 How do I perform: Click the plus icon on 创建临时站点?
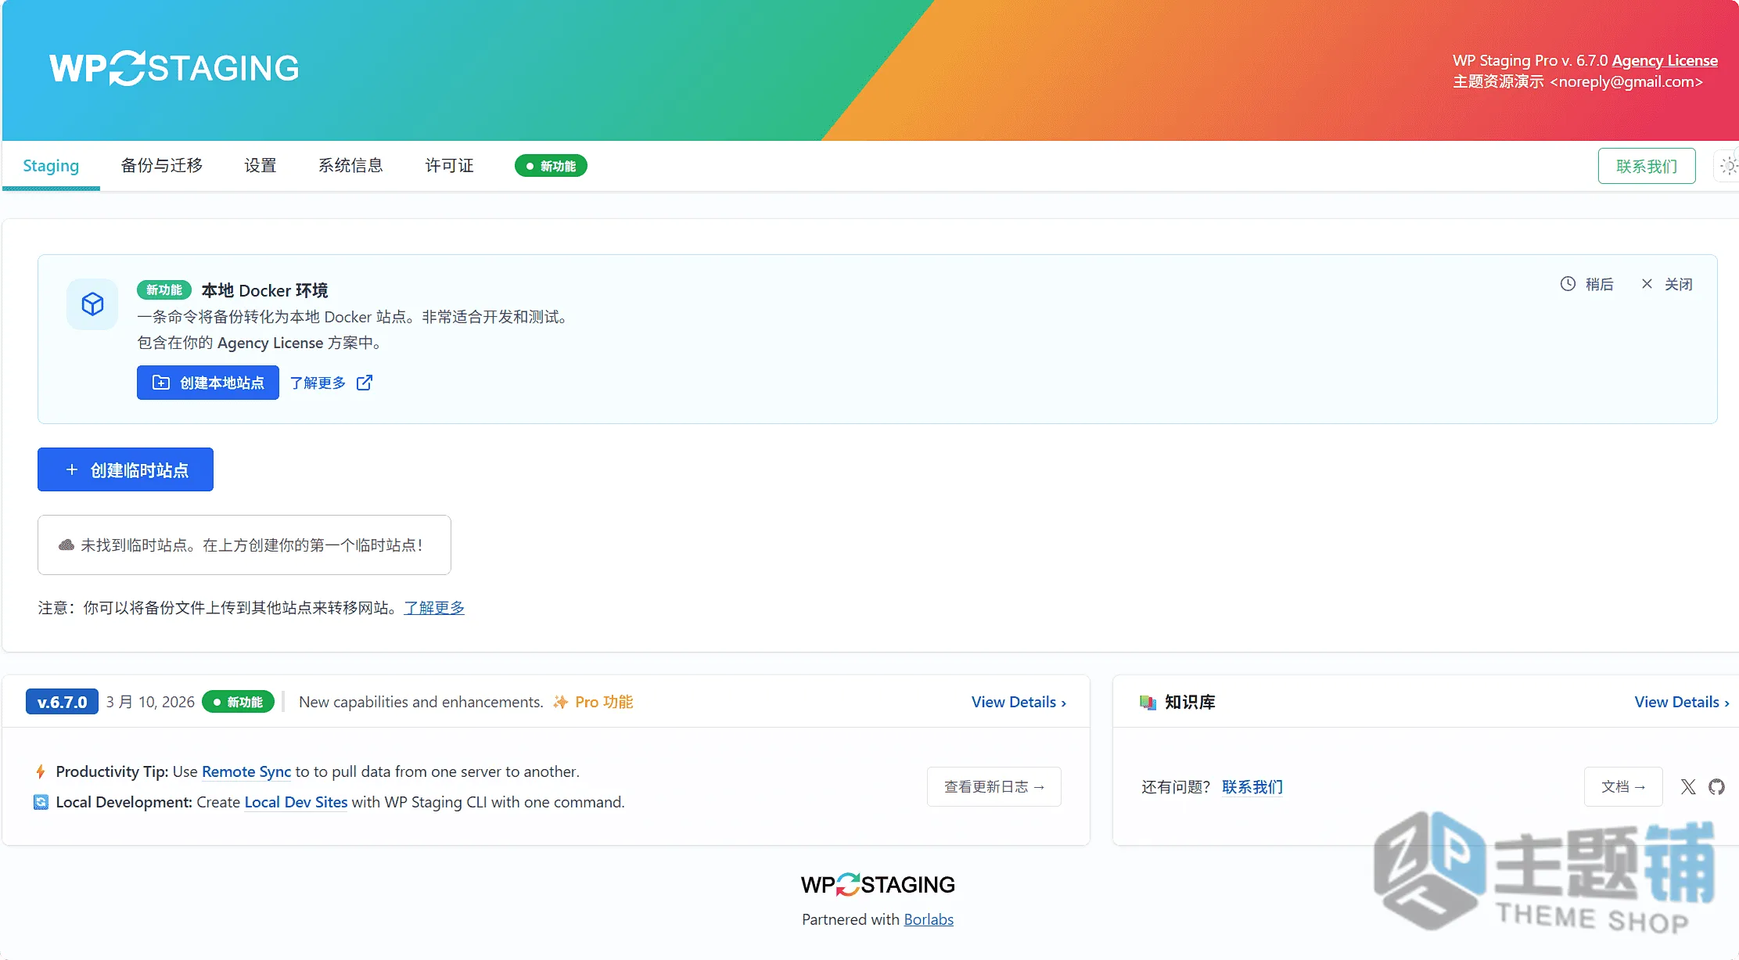click(72, 469)
